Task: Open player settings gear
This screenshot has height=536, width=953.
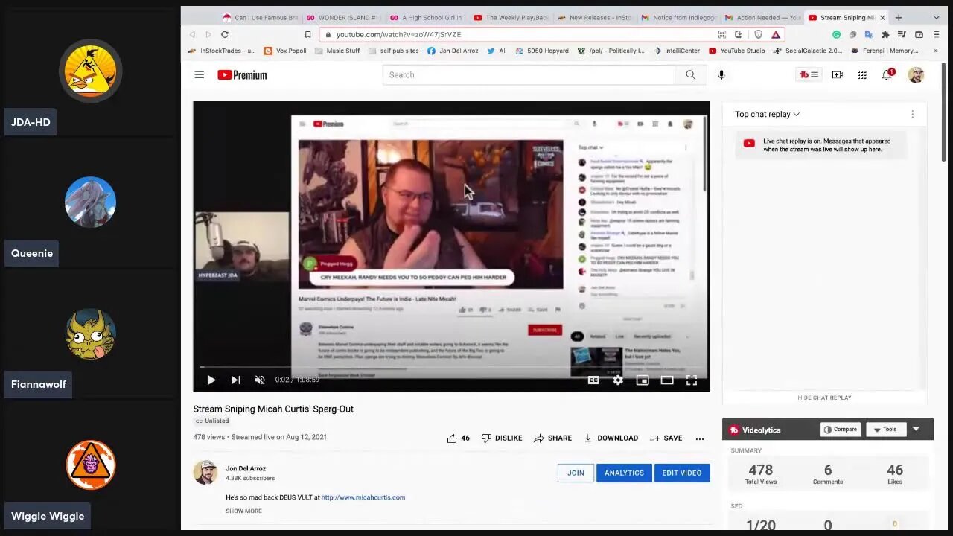Action: click(618, 380)
